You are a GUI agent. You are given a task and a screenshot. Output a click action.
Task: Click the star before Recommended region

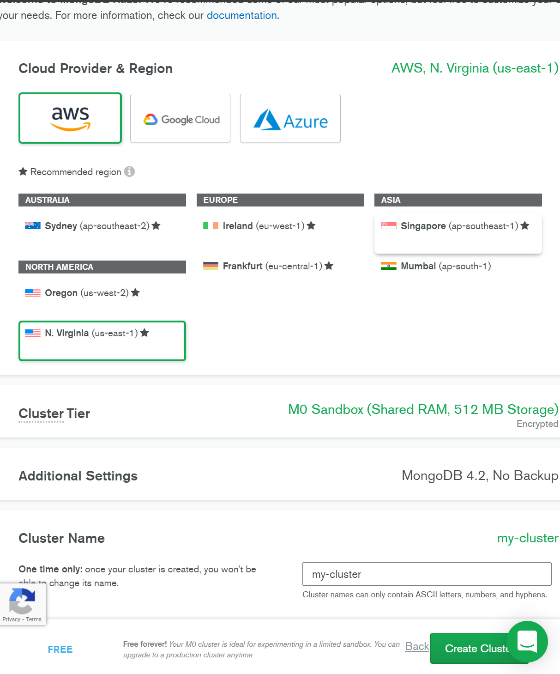pos(23,171)
